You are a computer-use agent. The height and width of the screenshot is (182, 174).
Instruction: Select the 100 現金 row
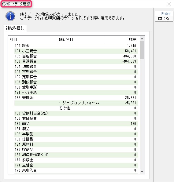pos(76,46)
